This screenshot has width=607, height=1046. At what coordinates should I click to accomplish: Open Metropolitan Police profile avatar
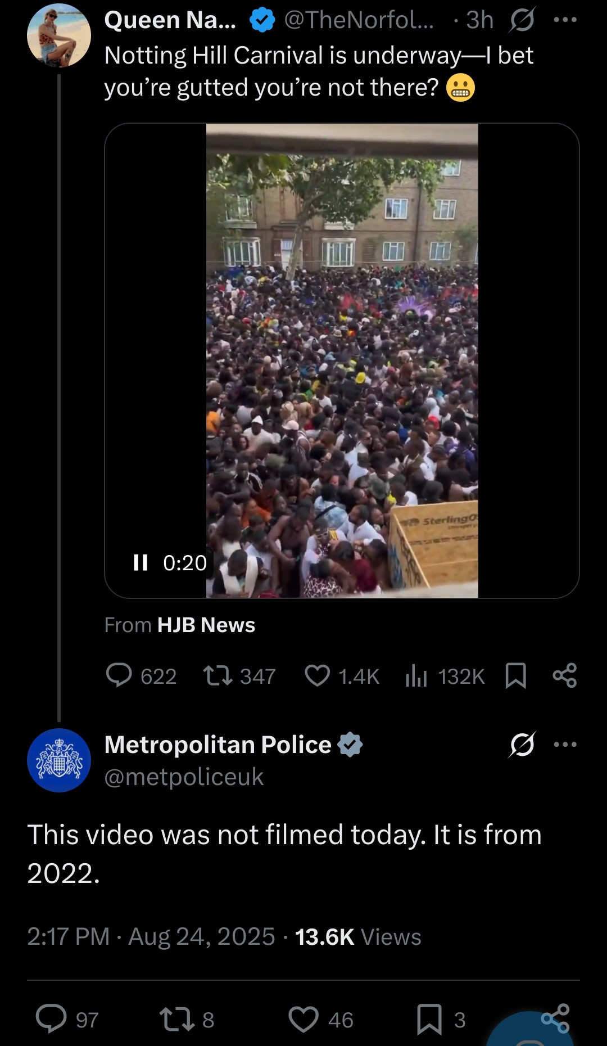tap(58, 760)
